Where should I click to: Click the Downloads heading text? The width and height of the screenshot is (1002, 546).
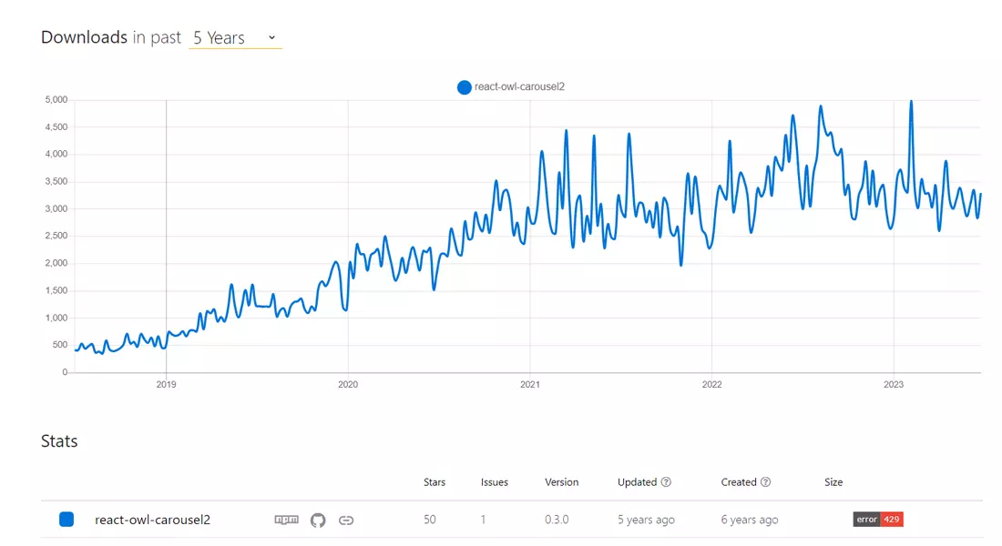(x=85, y=37)
